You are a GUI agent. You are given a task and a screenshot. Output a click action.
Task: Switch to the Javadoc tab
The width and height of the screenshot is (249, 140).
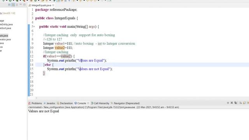tap(49, 103)
